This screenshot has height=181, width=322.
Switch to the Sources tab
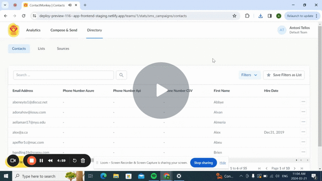(x=63, y=49)
